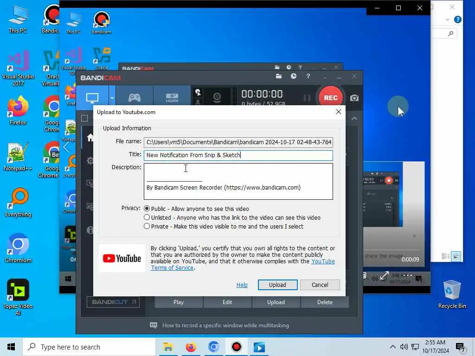Open File Explorer from the taskbar
Screen dimensions: 475x356
coord(168,347)
